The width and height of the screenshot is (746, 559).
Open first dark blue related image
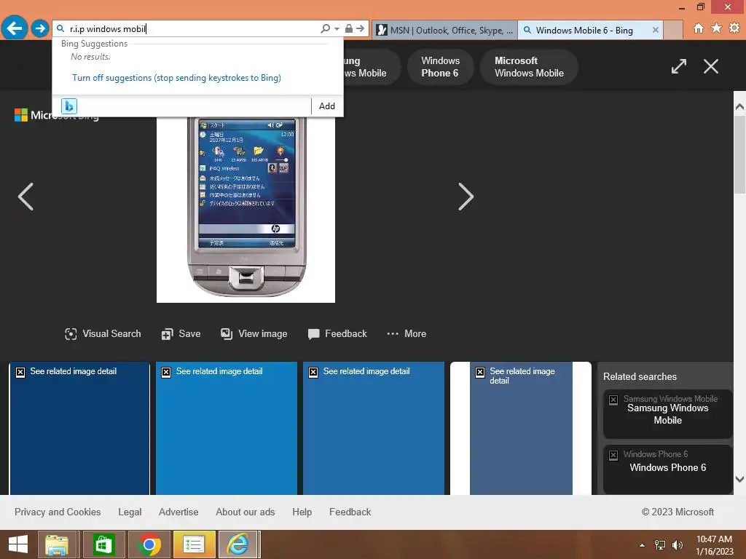pos(79,428)
